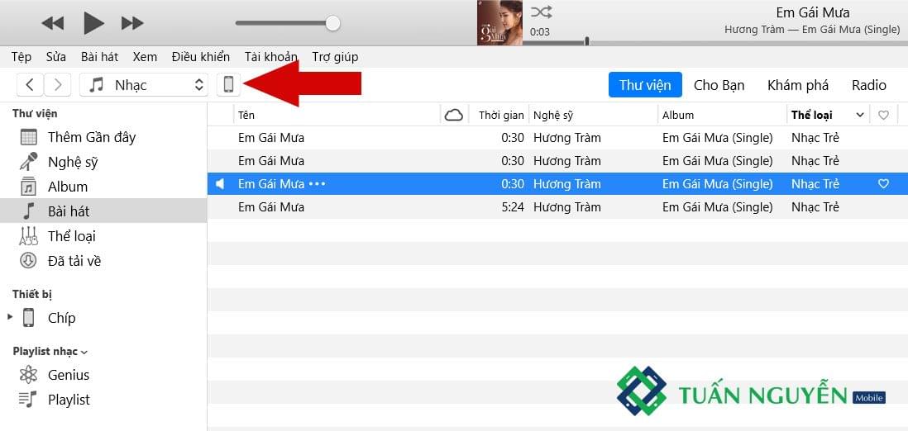908x431 pixels.
Task: Show the Đã tải về list
Action: coord(74,261)
